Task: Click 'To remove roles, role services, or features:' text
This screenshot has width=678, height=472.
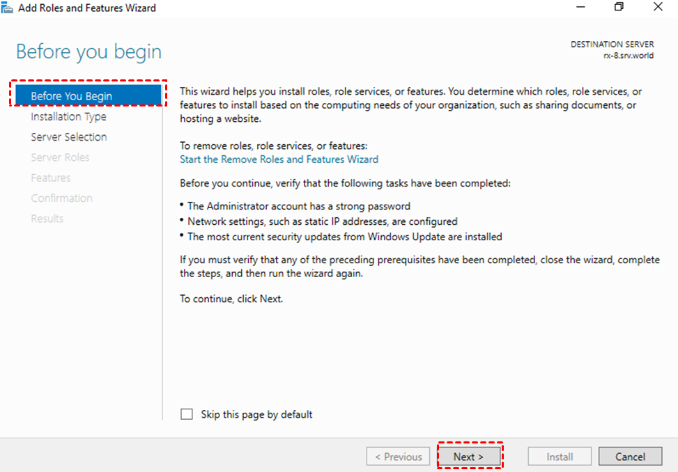Action: [274, 146]
